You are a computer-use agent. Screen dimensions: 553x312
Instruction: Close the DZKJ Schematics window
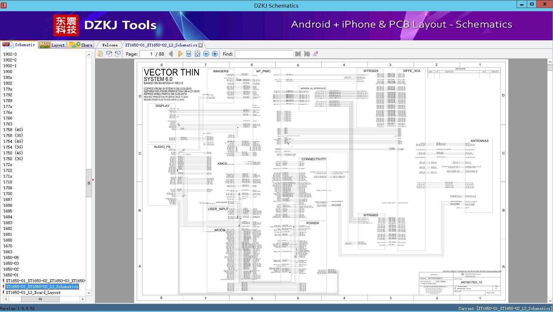545,4
